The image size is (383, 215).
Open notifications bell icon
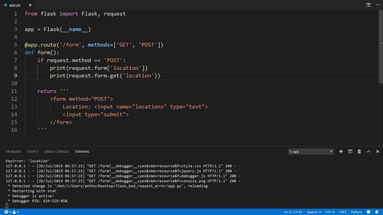click(x=376, y=212)
